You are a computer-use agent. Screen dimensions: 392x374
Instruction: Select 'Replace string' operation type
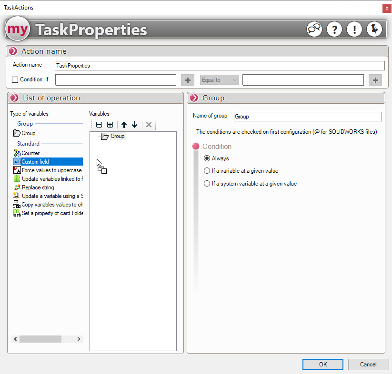[38, 187]
